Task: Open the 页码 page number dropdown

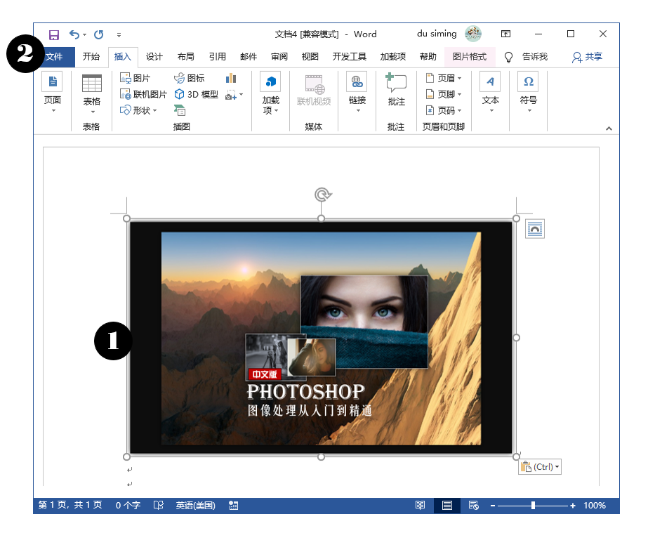Action: tap(444, 110)
